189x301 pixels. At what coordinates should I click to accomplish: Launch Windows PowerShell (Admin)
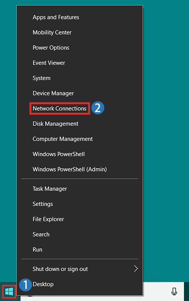70,169
